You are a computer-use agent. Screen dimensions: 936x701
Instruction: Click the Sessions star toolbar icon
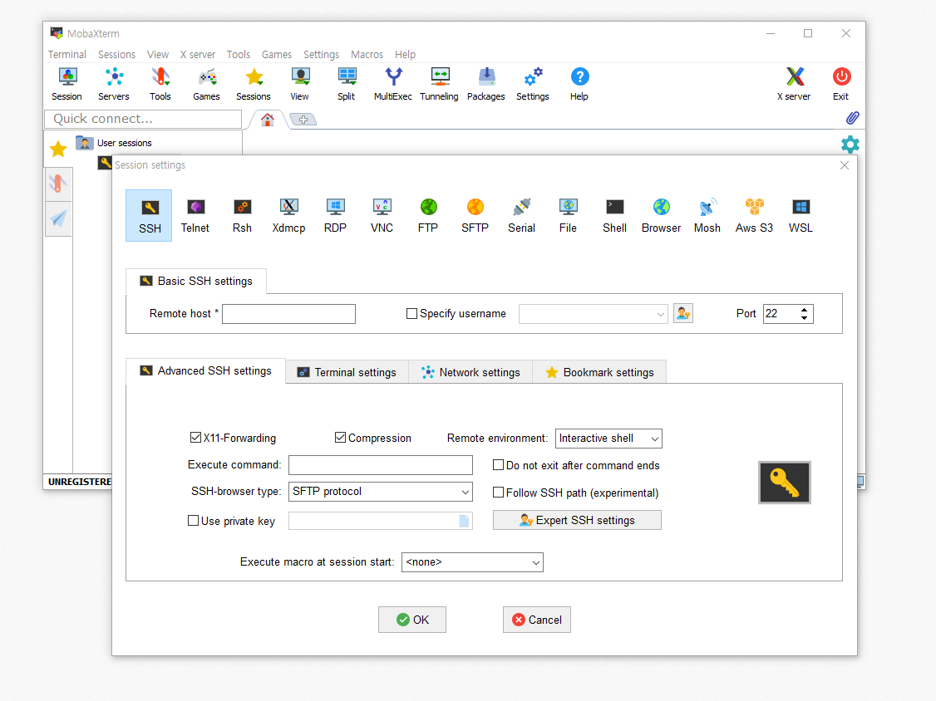coord(253,84)
